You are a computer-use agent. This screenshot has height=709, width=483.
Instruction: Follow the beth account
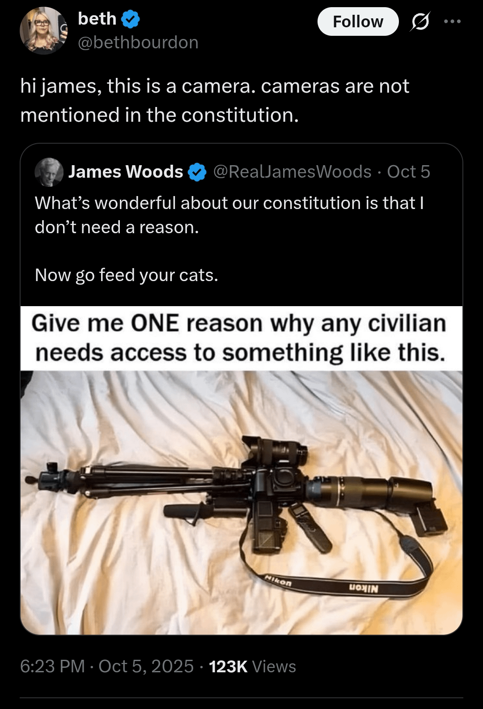tap(358, 21)
